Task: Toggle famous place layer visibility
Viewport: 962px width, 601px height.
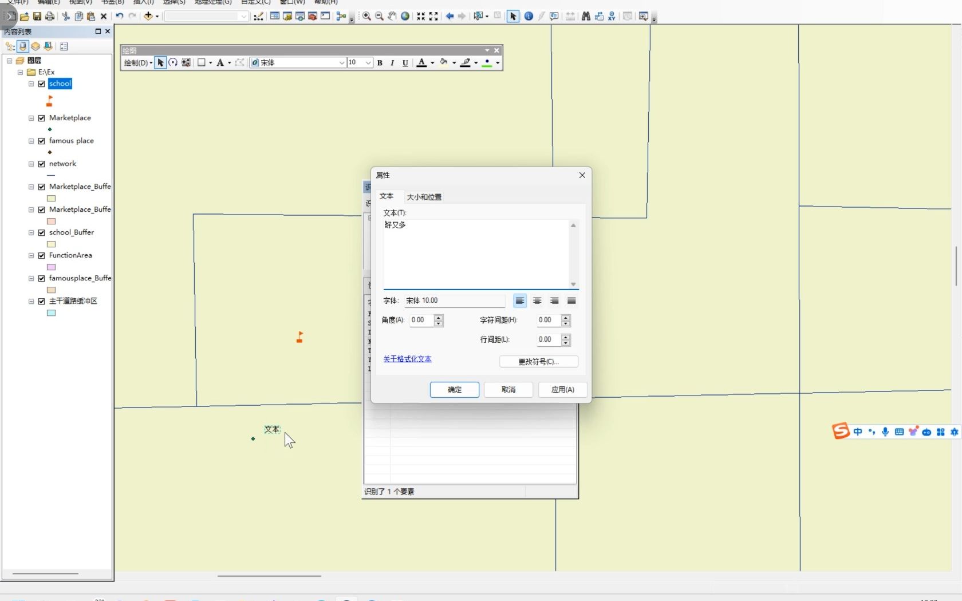Action: (x=42, y=141)
